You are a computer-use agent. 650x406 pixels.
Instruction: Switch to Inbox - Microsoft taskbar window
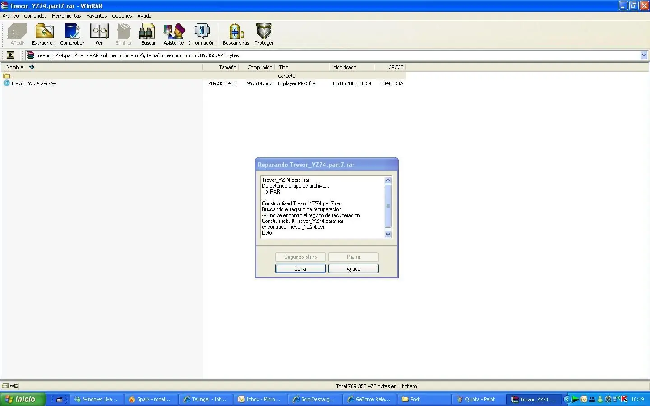coord(260,399)
